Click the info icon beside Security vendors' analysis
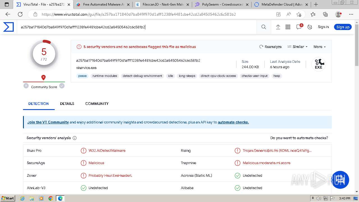Screen dimensions: 359x202 pyautogui.click(x=75, y=138)
